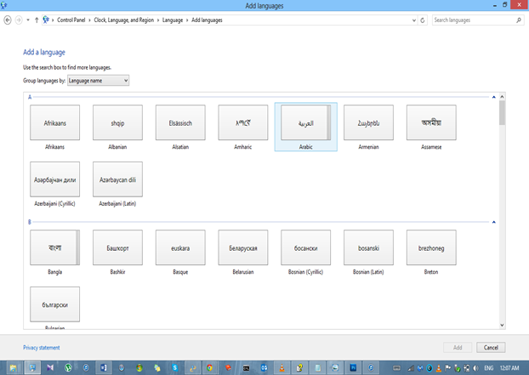
Task: Click the 12:07 AM taskbar clock
Action: click(509, 368)
